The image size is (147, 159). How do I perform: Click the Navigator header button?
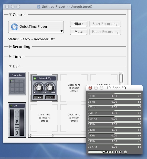(17, 75)
